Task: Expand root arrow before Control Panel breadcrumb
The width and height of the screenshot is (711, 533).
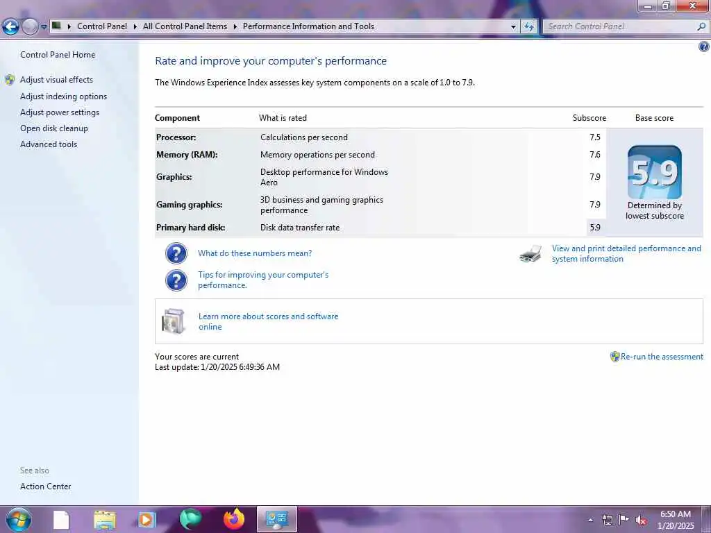Action: click(69, 27)
